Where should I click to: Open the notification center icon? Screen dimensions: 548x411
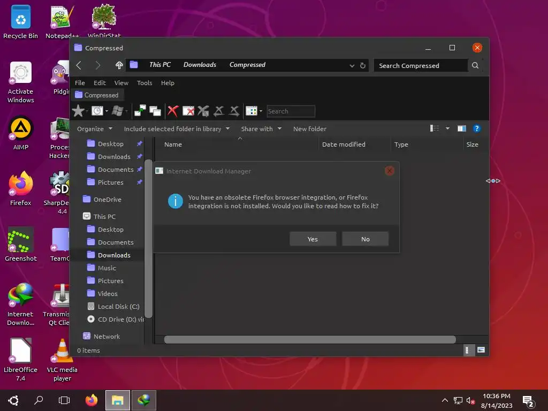point(528,400)
